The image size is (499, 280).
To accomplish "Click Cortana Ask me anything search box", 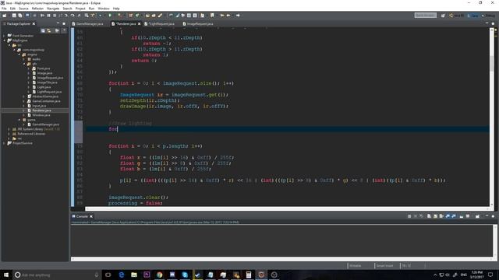I will click(57, 275).
